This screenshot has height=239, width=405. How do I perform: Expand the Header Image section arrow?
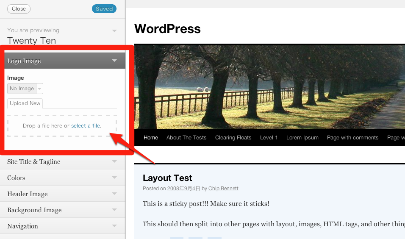click(x=114, y=194)
